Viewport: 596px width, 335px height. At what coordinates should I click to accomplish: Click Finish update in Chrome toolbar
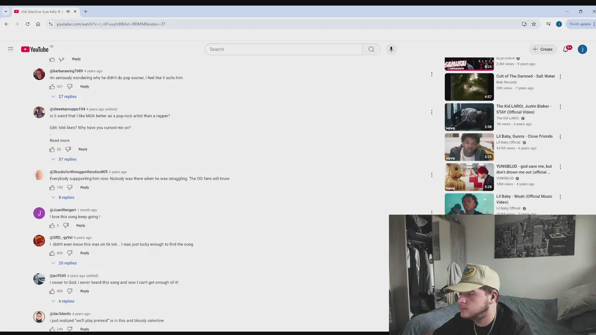click(580, 24)
